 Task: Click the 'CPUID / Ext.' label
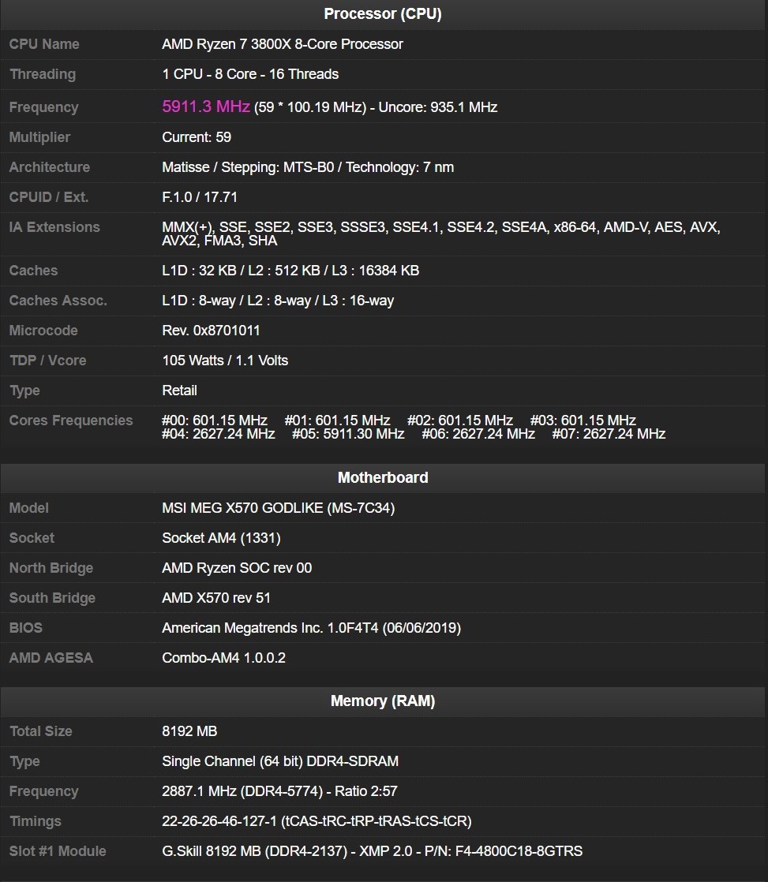[x=48, y=197]
